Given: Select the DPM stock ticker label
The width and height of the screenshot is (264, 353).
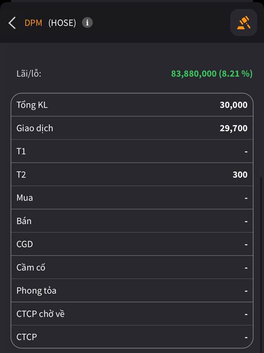Looking at the screenshot, I should point(33,23).
